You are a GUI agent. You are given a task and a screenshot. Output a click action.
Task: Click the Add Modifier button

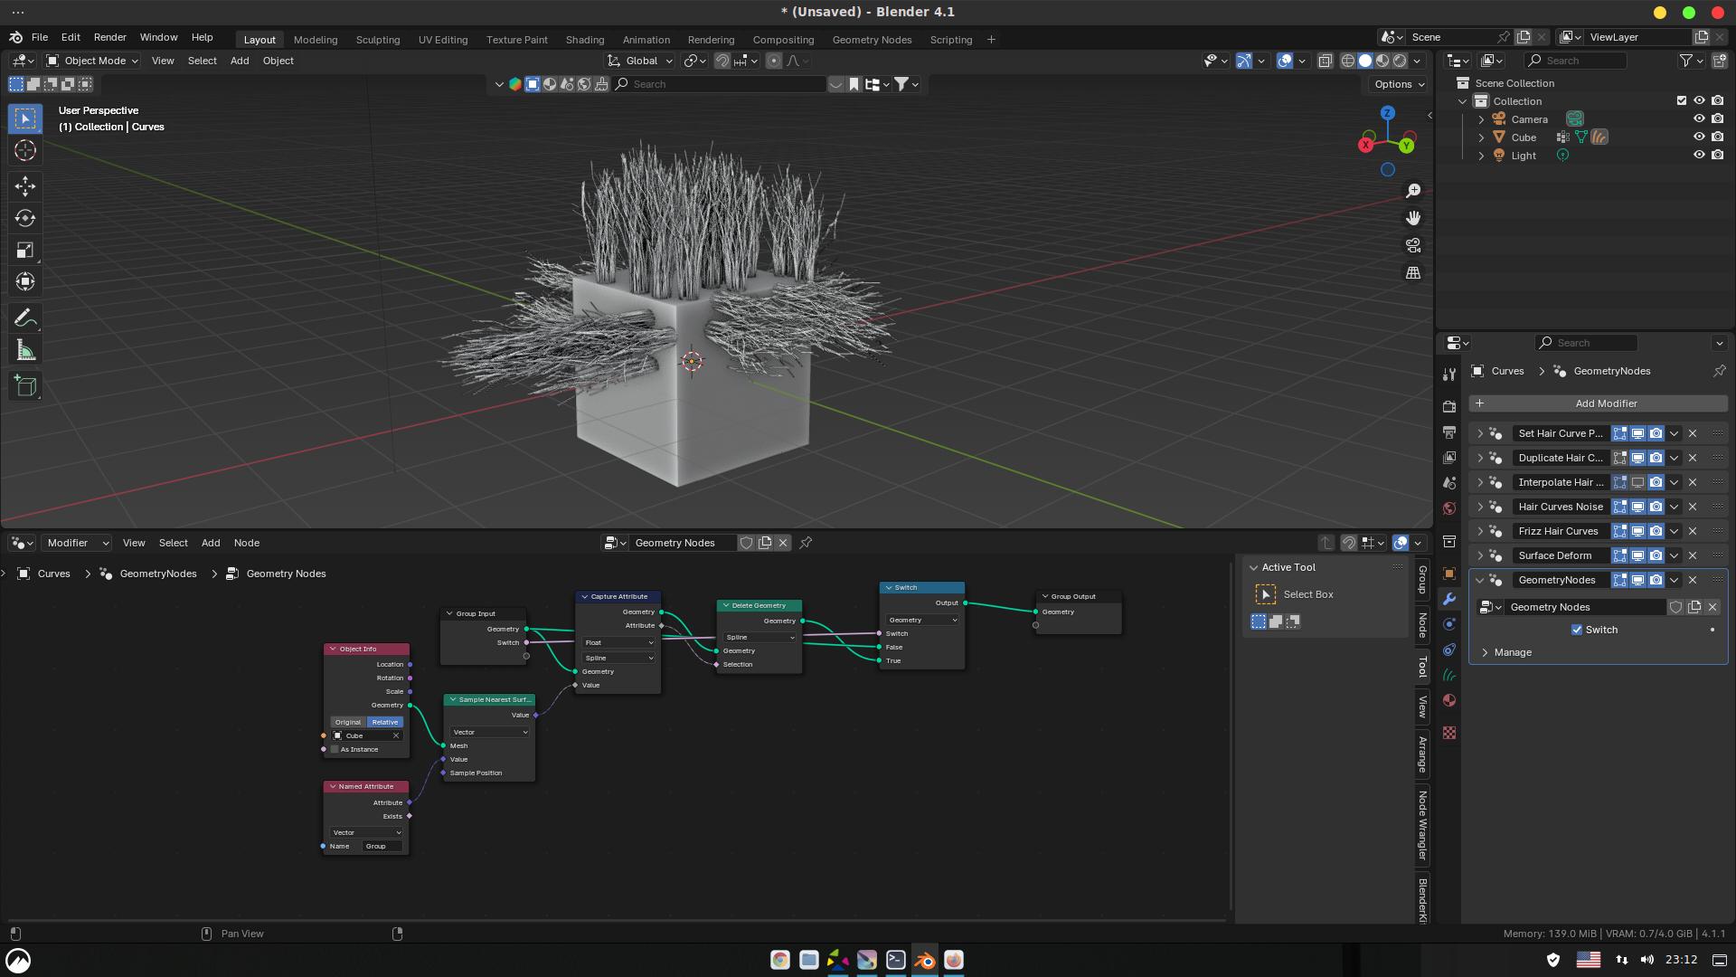coord(1599,403)
